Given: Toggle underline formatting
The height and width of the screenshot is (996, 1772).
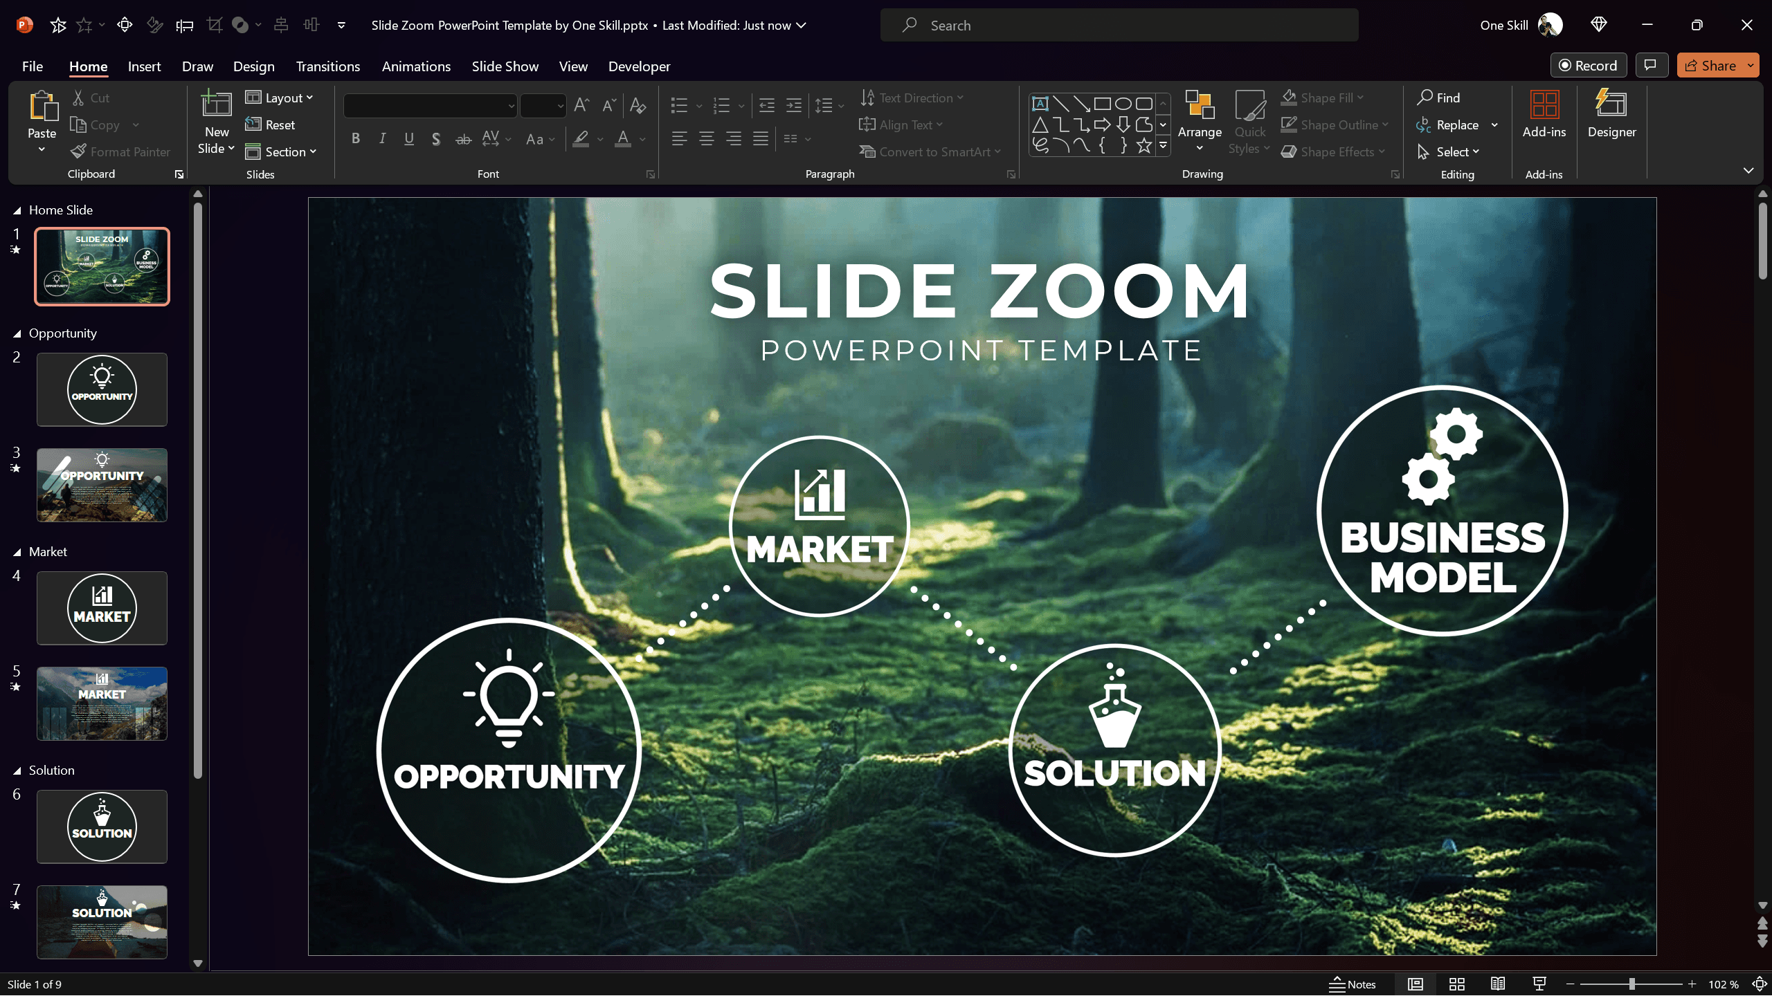Looking at the screenshot, I should click(408, 138).
